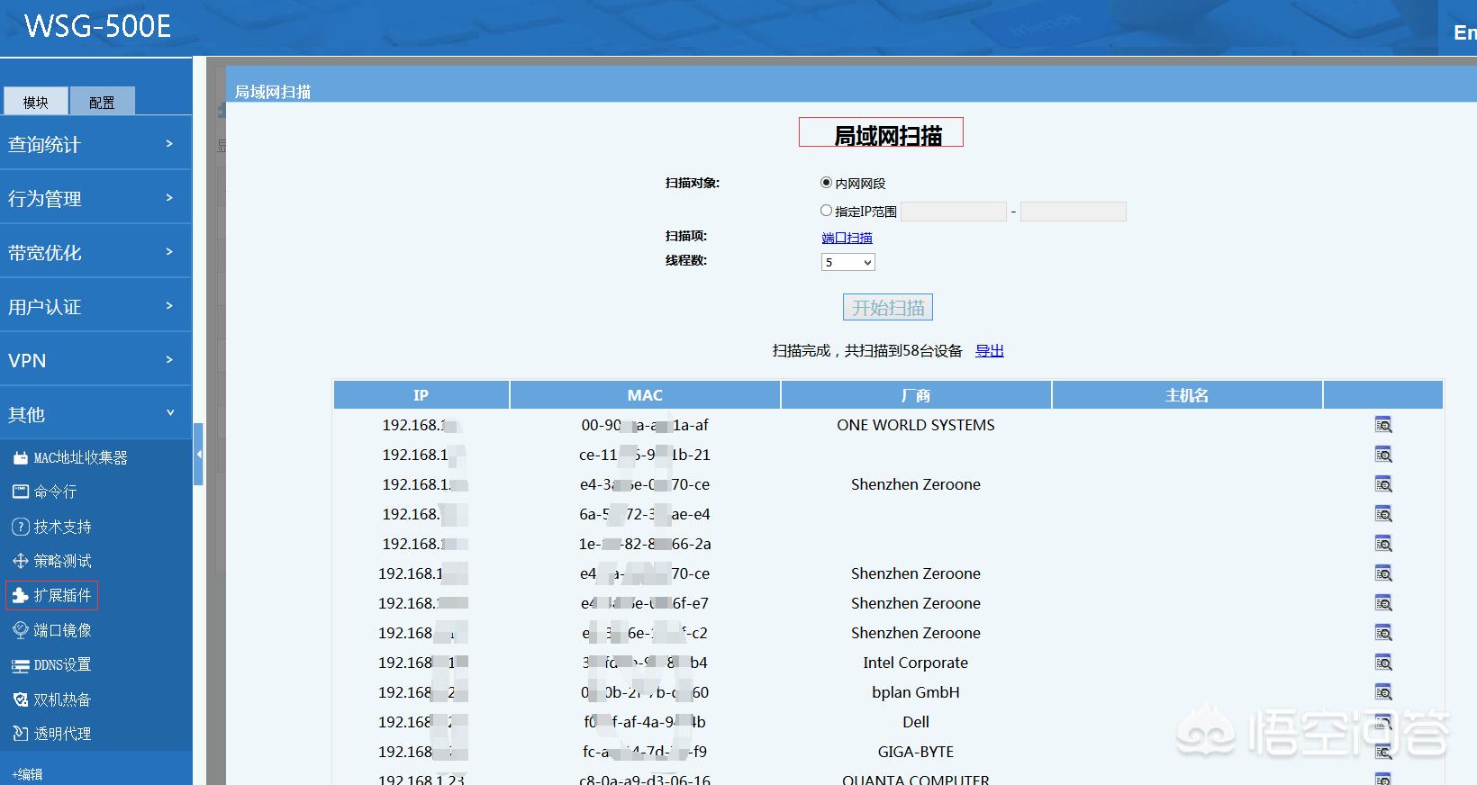The width and height of the screenshot is (1477, 785).
Task: Open 透明代理 transparent proxy
Action: point(51,734)
